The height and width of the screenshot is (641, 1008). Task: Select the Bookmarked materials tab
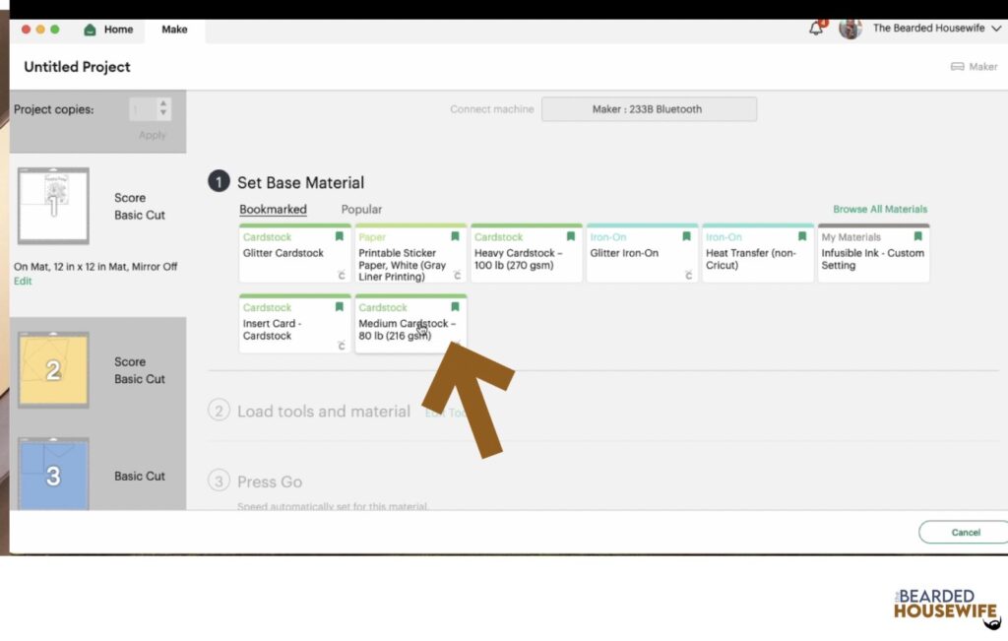pos(273,210)
